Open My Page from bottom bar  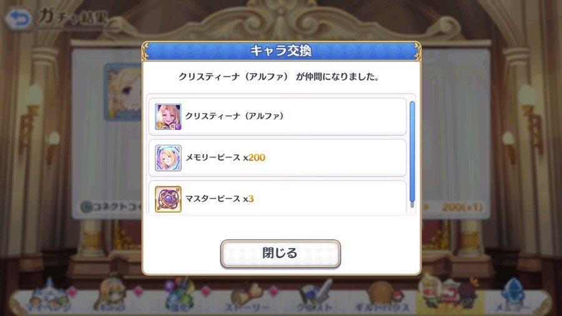pyautogui.click(x=48, y=297)
